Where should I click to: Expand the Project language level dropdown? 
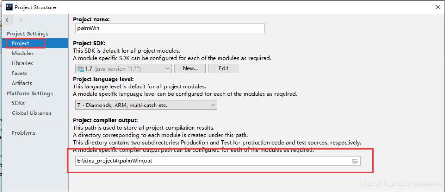pyautogui.click(x=146, y=105)
